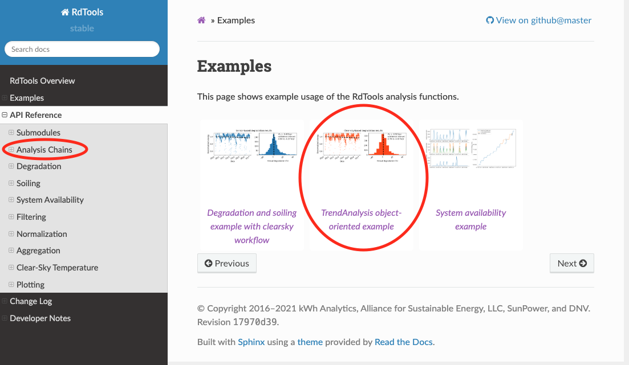This screenshot has width=629, height=365.
Task: Click the Search docs input field
Action: coord(82,50)
